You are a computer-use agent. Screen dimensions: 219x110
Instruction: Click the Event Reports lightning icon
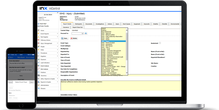(x=39, y=34)
